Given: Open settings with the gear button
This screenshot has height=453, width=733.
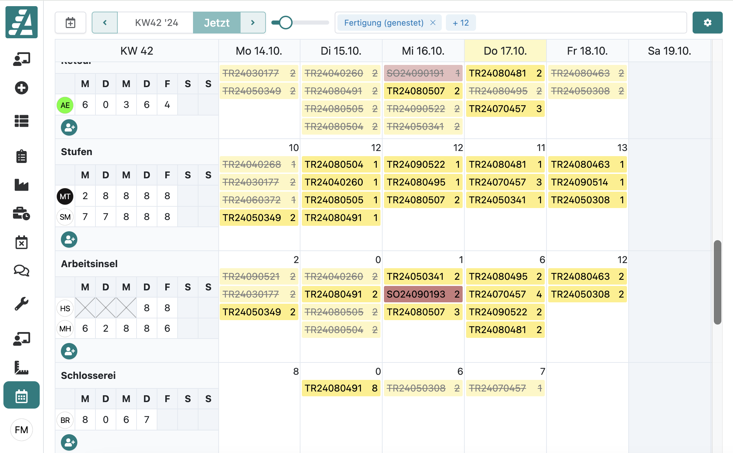Looking at the screenshot, I should point(707,23).
